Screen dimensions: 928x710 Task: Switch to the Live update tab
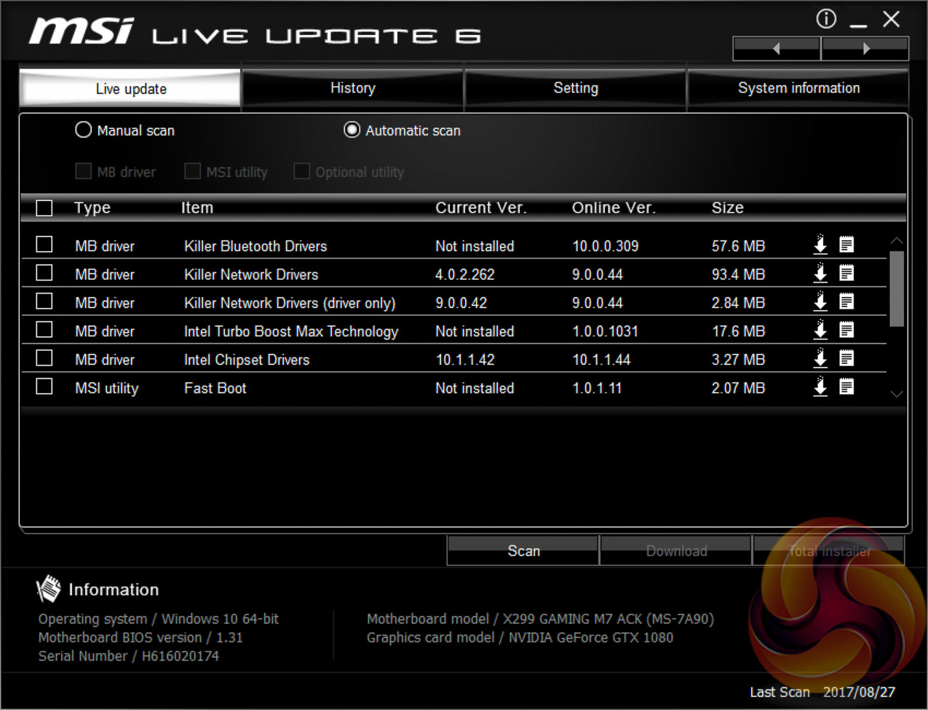point(130,89)
